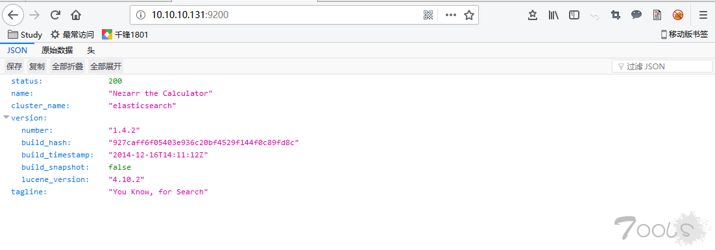Open the QR code icon in address bar
Image resolution: width=715 pixels, height=250 pixels.
coord(428,15)
